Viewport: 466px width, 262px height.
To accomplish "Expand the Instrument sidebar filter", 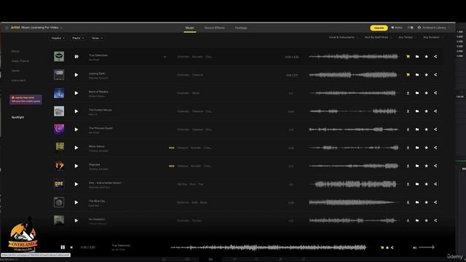I will tap(18, 81).
